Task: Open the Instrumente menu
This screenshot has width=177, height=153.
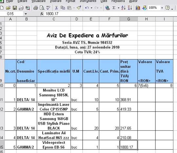Action: pyautogui.click(x=88, y=1)
